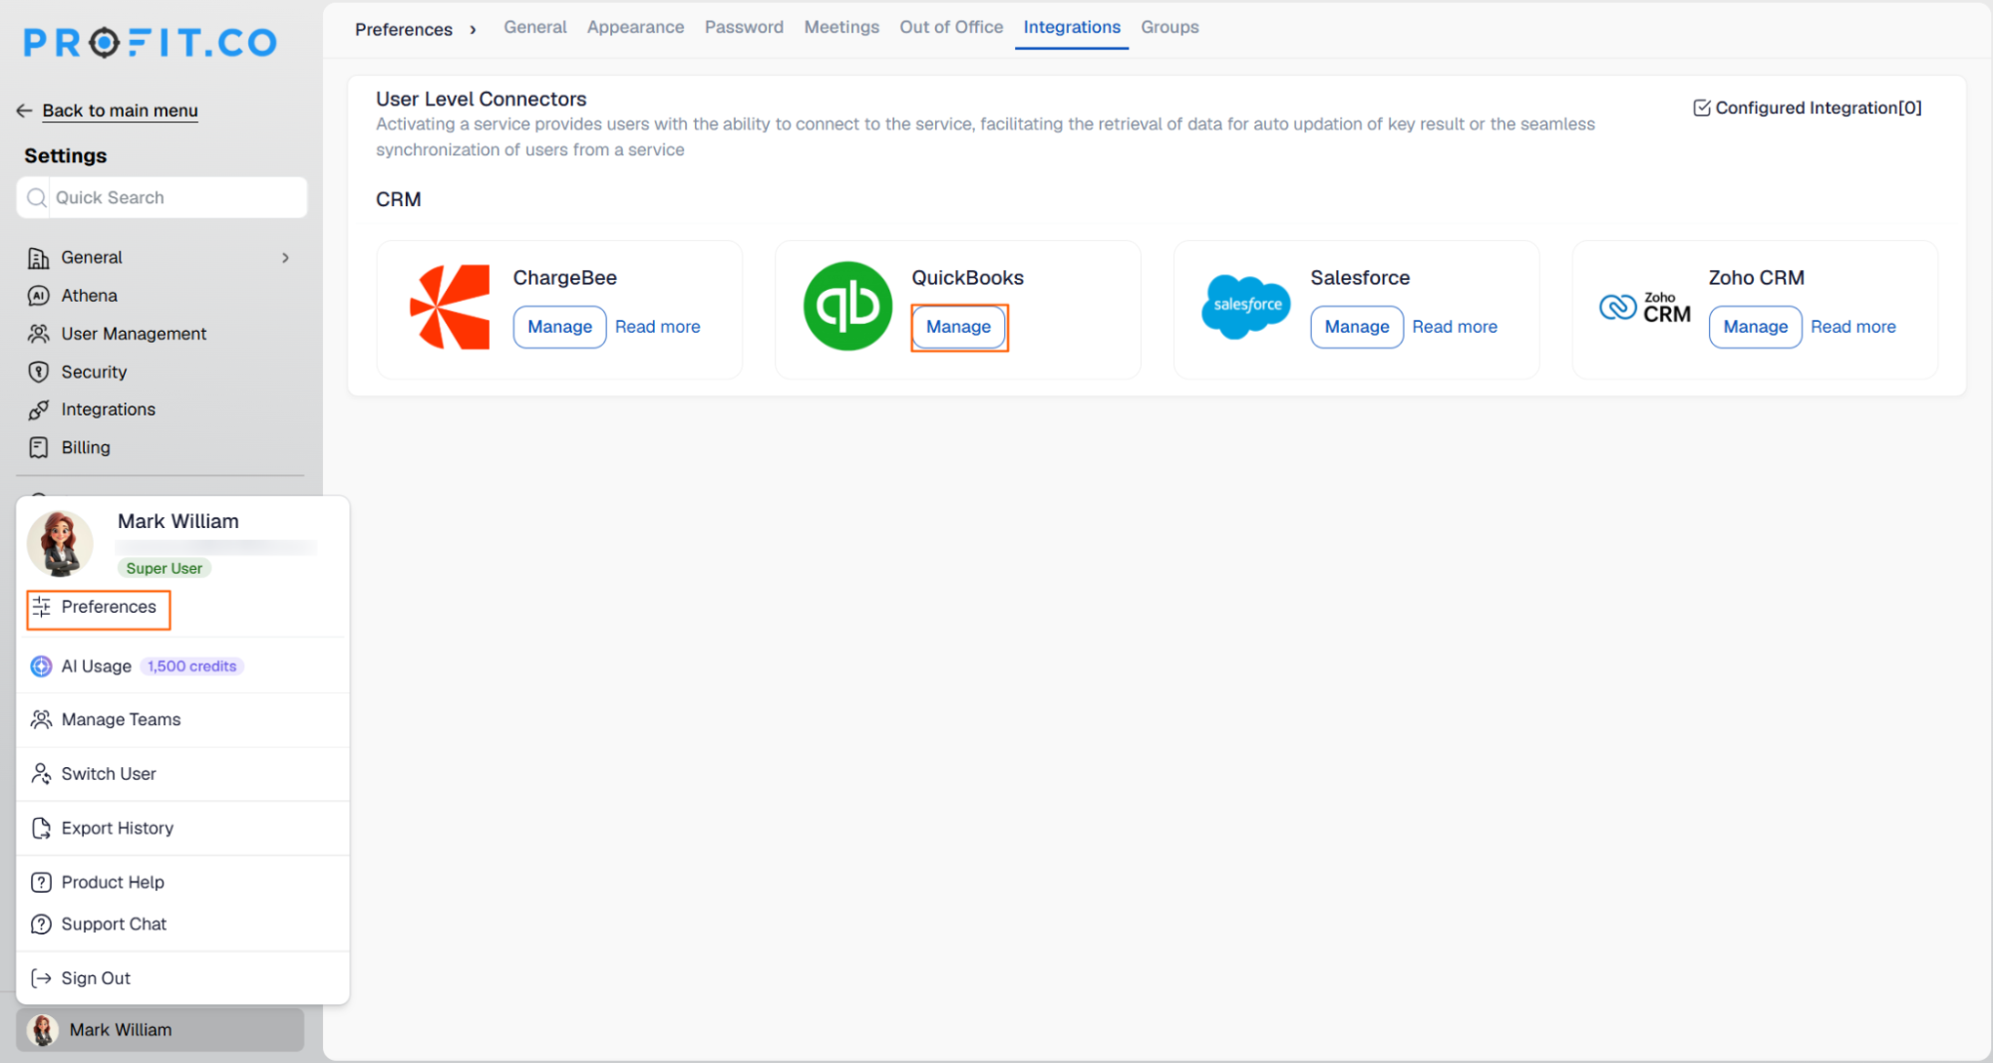The image size is (1993, 1063).
Task: Open the Groups tab
Action: pos(1169,27)
